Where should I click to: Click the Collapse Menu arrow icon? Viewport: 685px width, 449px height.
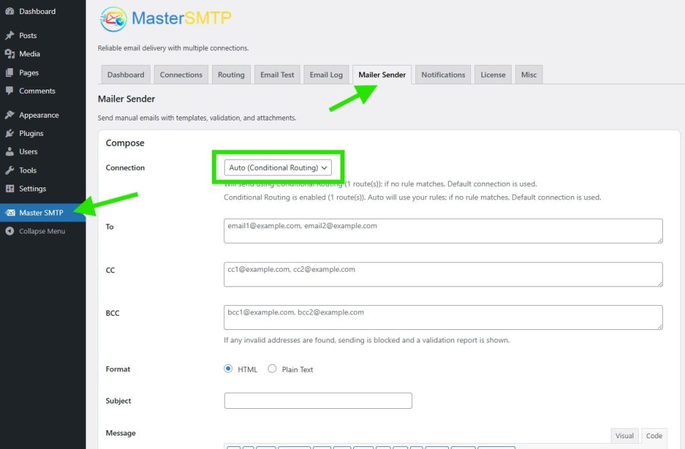[x=10, y=232]
